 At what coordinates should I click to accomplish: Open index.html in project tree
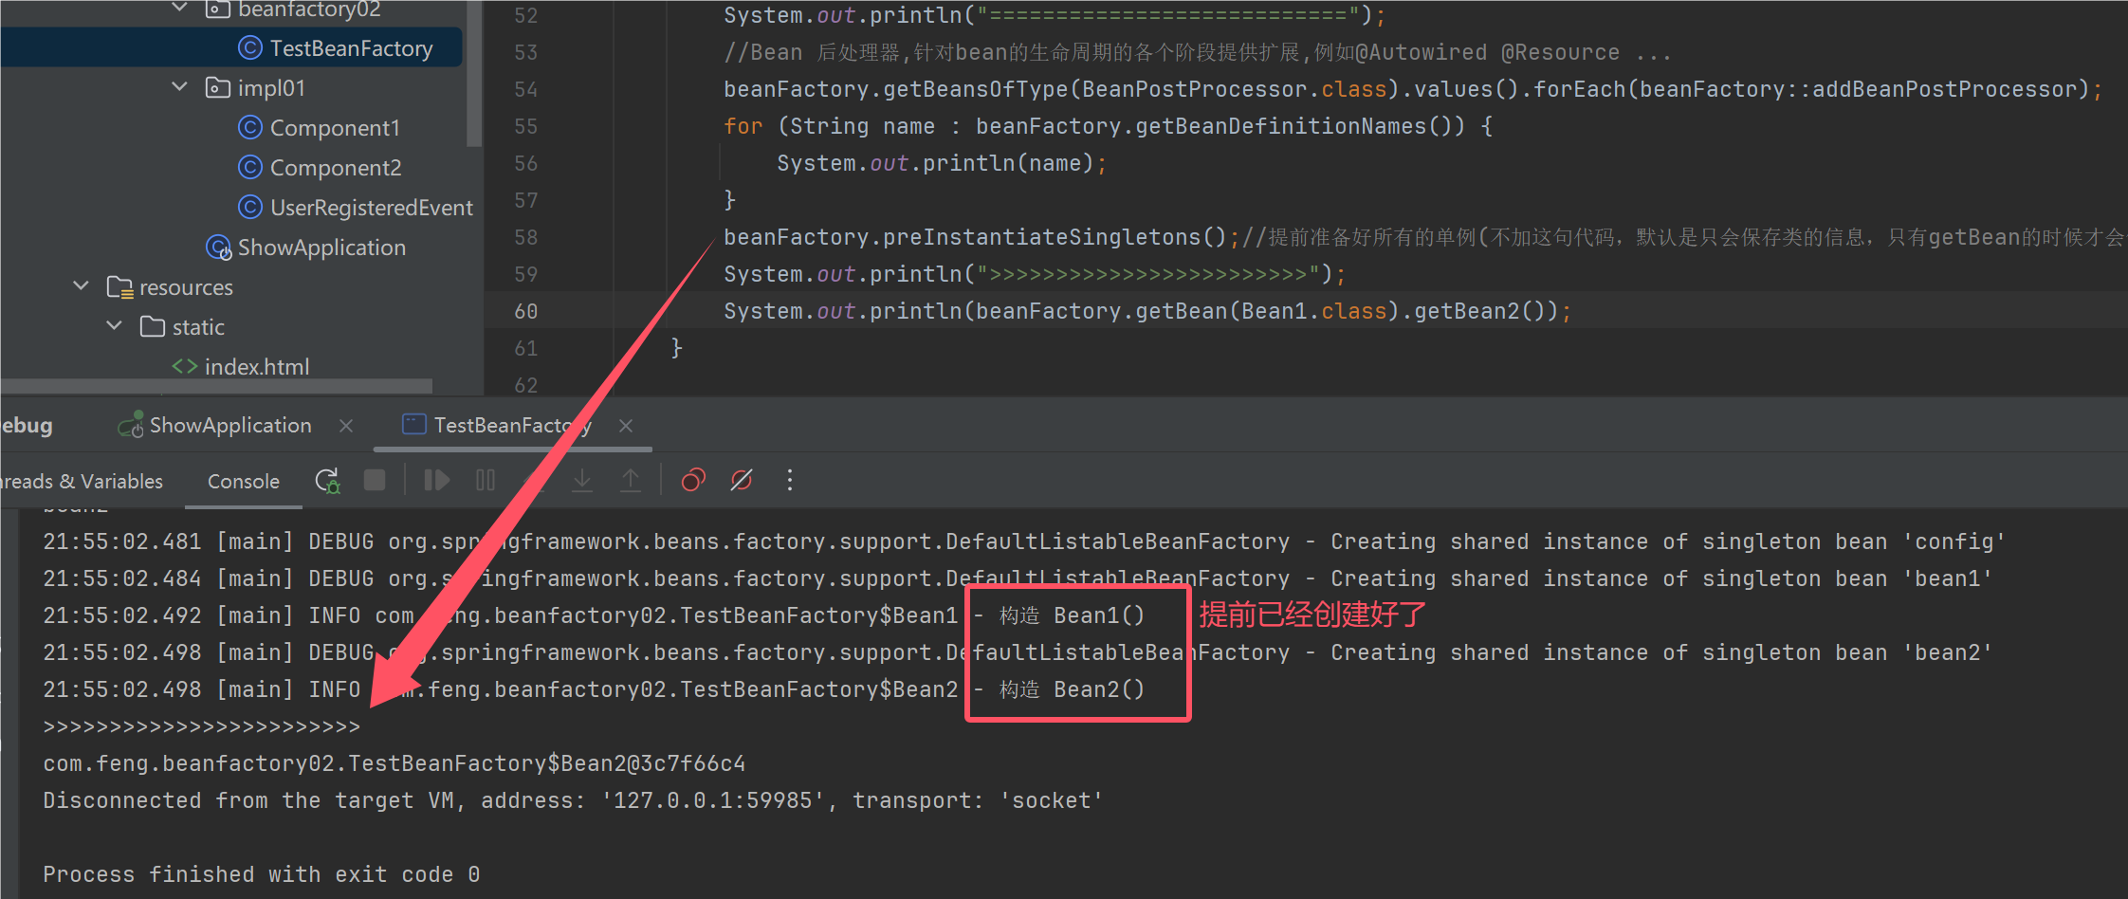pyautogui.click(x=257, y=366)
